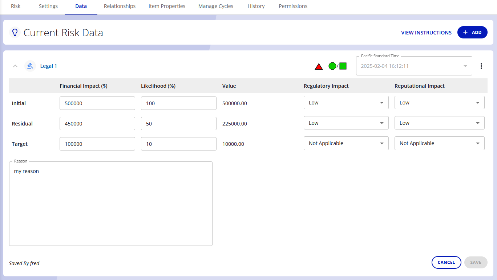Click the Initial Financial Impact field
Image resolution: width=497 pixels, height=280 pixels.
[x=97, y=103]
